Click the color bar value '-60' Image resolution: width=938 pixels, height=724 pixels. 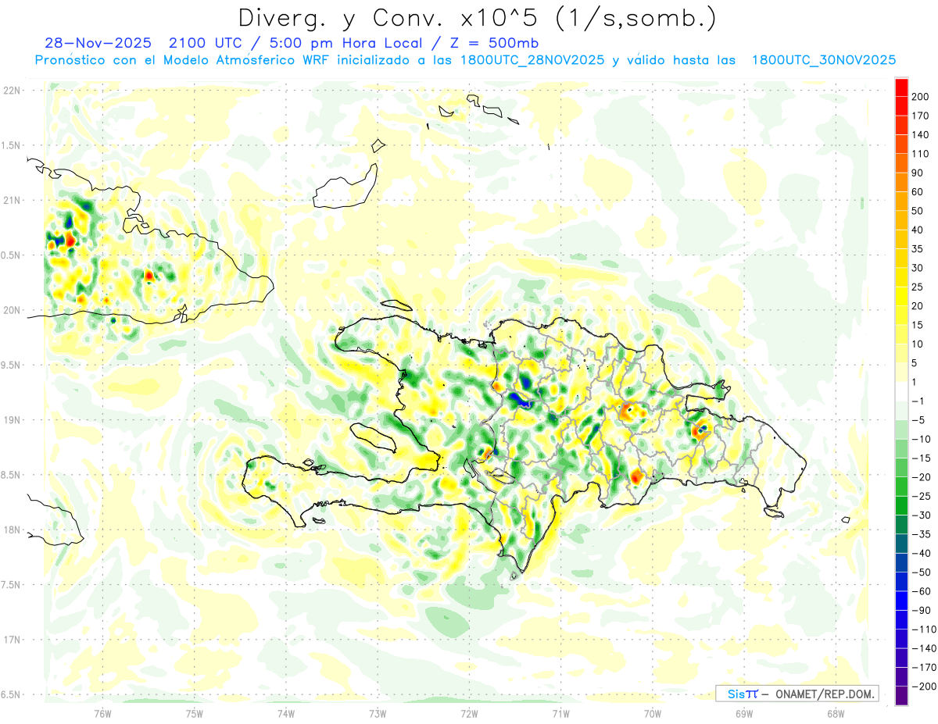pyautogui.click(x=921, y=591)
